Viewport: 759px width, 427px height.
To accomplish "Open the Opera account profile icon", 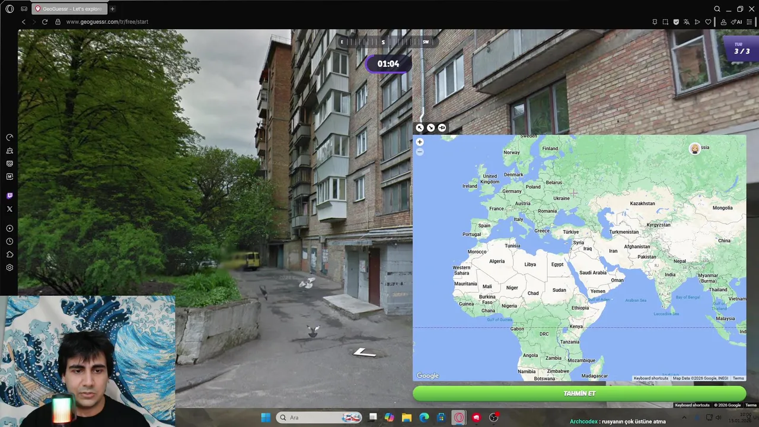I will (x=723, y=22).
